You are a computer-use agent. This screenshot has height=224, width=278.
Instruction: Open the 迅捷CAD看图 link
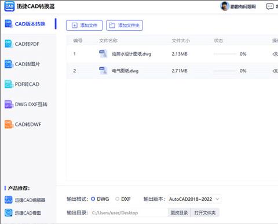(28, 213)
